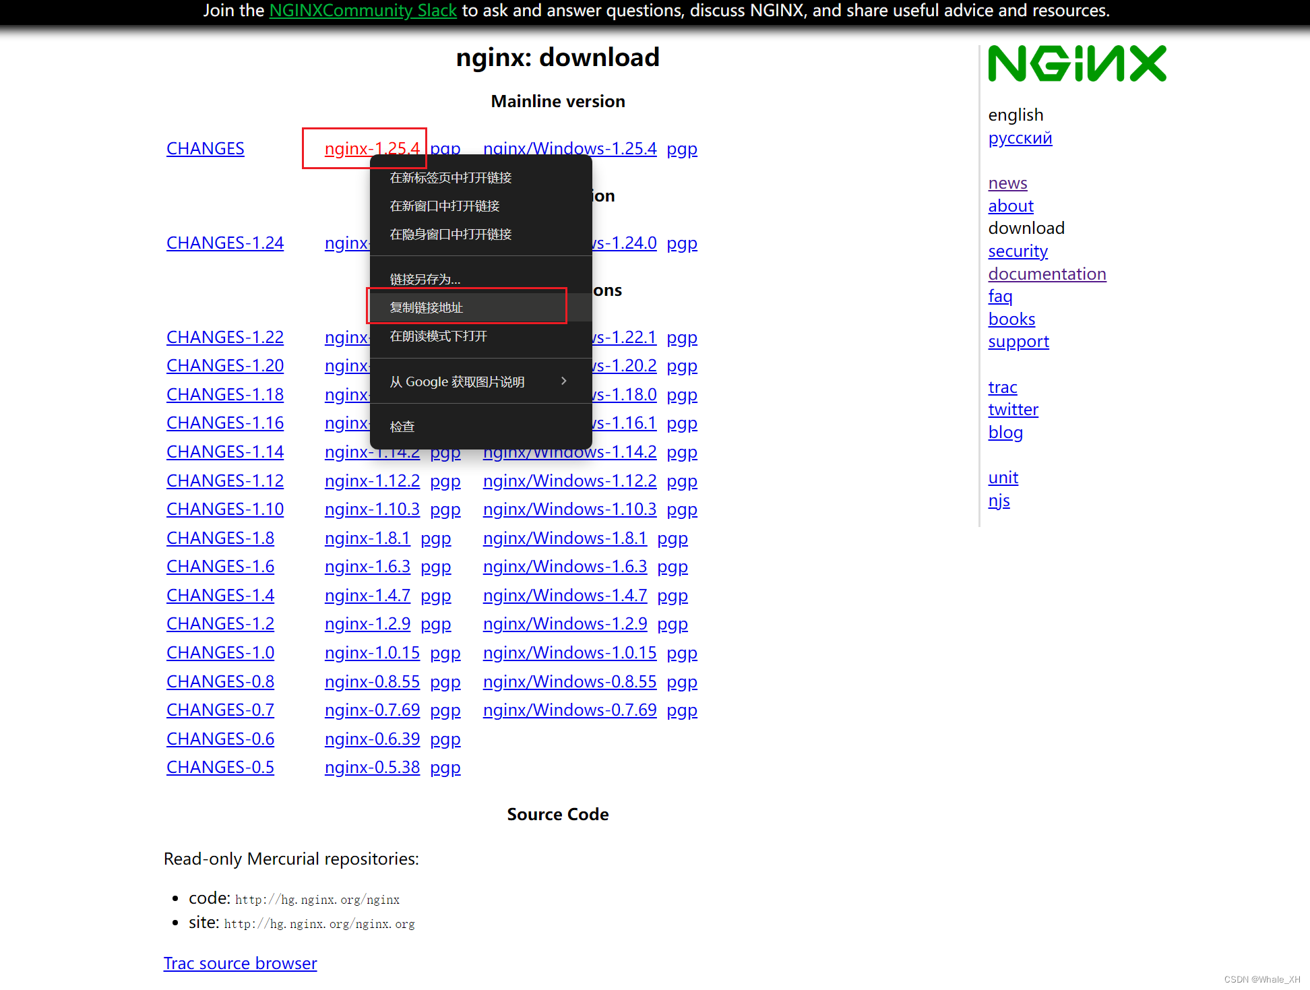Select 在隐身窗口中打开链接 option
Screen dimensions: 1310x990
click(x=449, y=234)
